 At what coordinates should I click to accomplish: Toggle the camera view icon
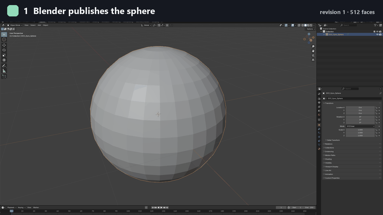tap(313, 56)
